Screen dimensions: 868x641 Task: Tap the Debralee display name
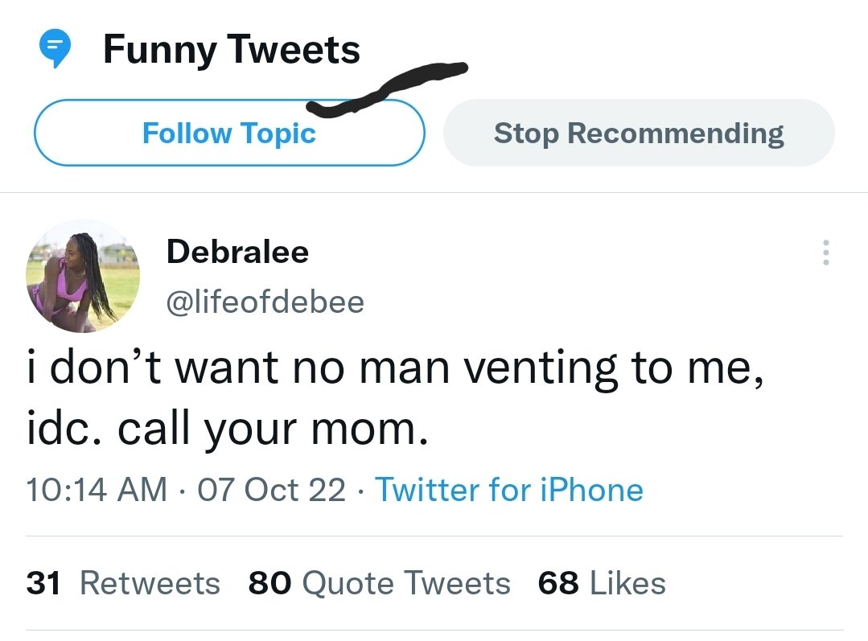(x=237, y=252)
